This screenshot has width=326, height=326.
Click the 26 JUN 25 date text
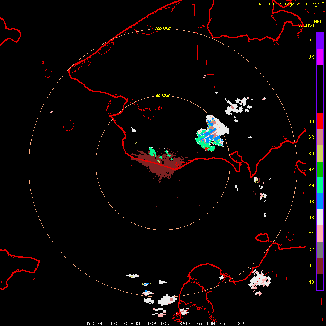(210, 323)
